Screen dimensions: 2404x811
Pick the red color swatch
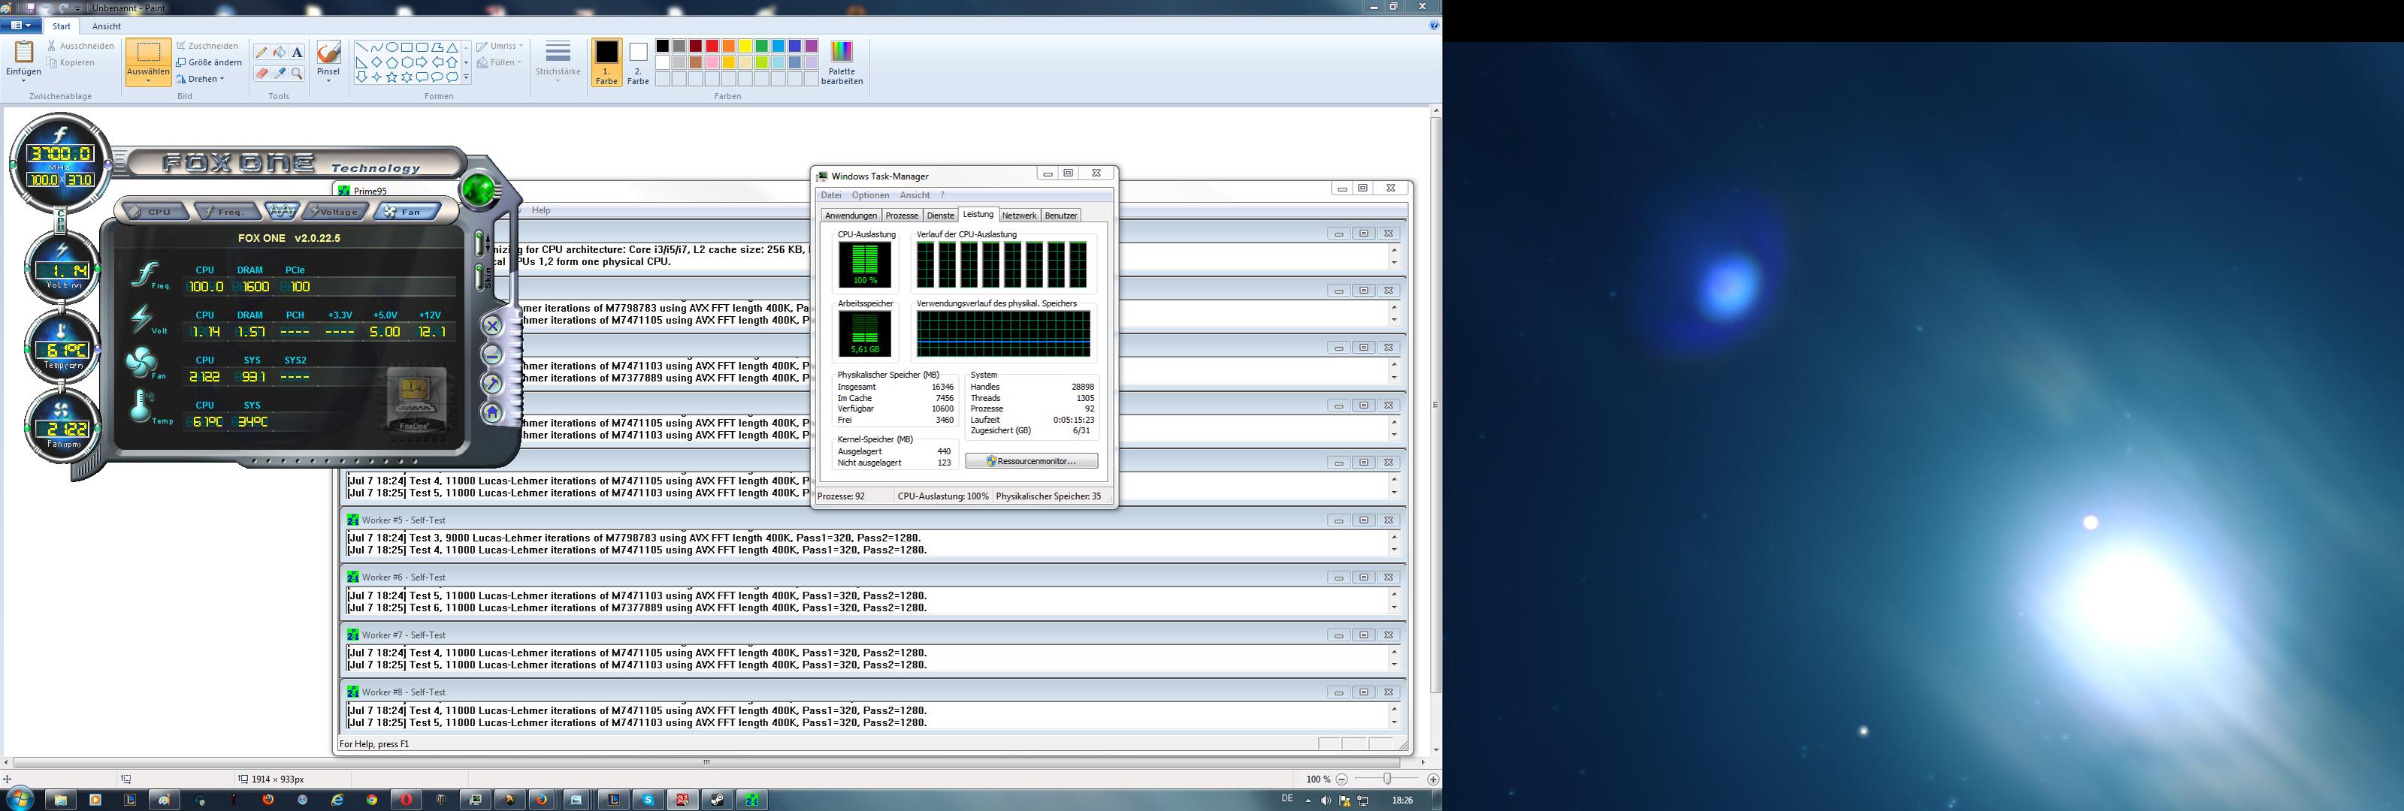tap(712, 46)
